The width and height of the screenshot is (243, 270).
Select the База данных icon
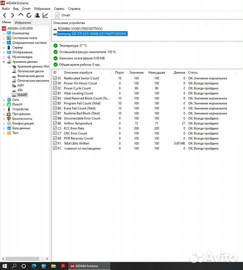9,128
